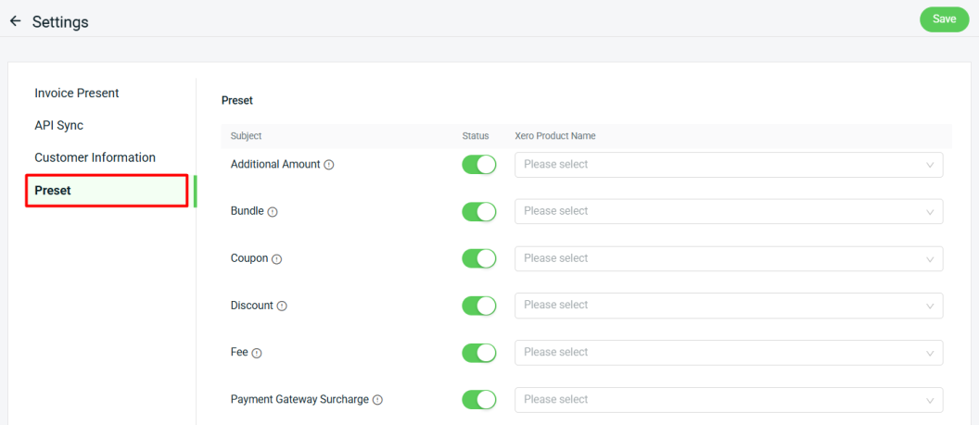The image size is (979, 425).
Task: Select Xero product for Coupon row
Action: [728, 258]
